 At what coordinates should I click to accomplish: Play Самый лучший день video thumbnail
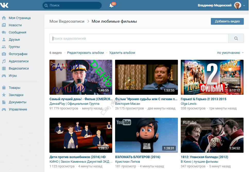(81, 77)
